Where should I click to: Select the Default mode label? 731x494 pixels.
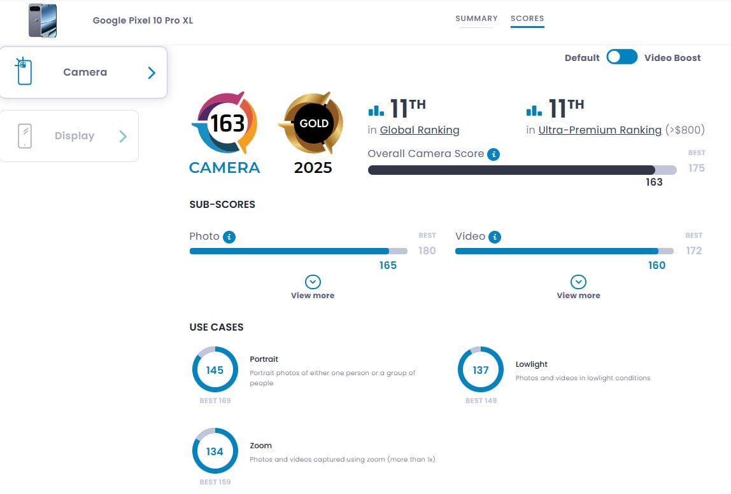click(x=582, y=58)
